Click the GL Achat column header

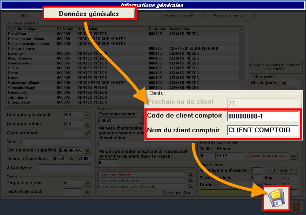[x=158, y=29]
